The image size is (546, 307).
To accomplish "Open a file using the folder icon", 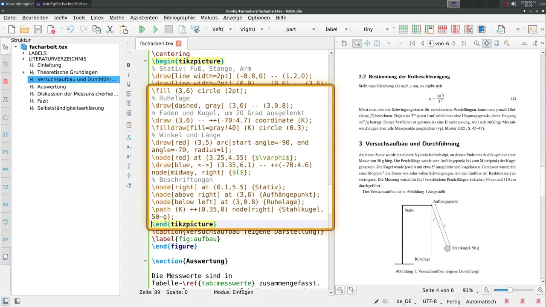I will [x=25, y=29].
